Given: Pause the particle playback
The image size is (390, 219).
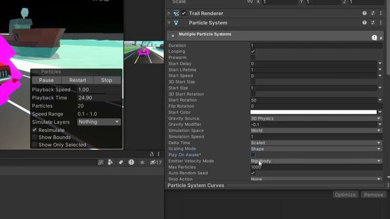Looking at the screenshot, I should coord(46,80).
